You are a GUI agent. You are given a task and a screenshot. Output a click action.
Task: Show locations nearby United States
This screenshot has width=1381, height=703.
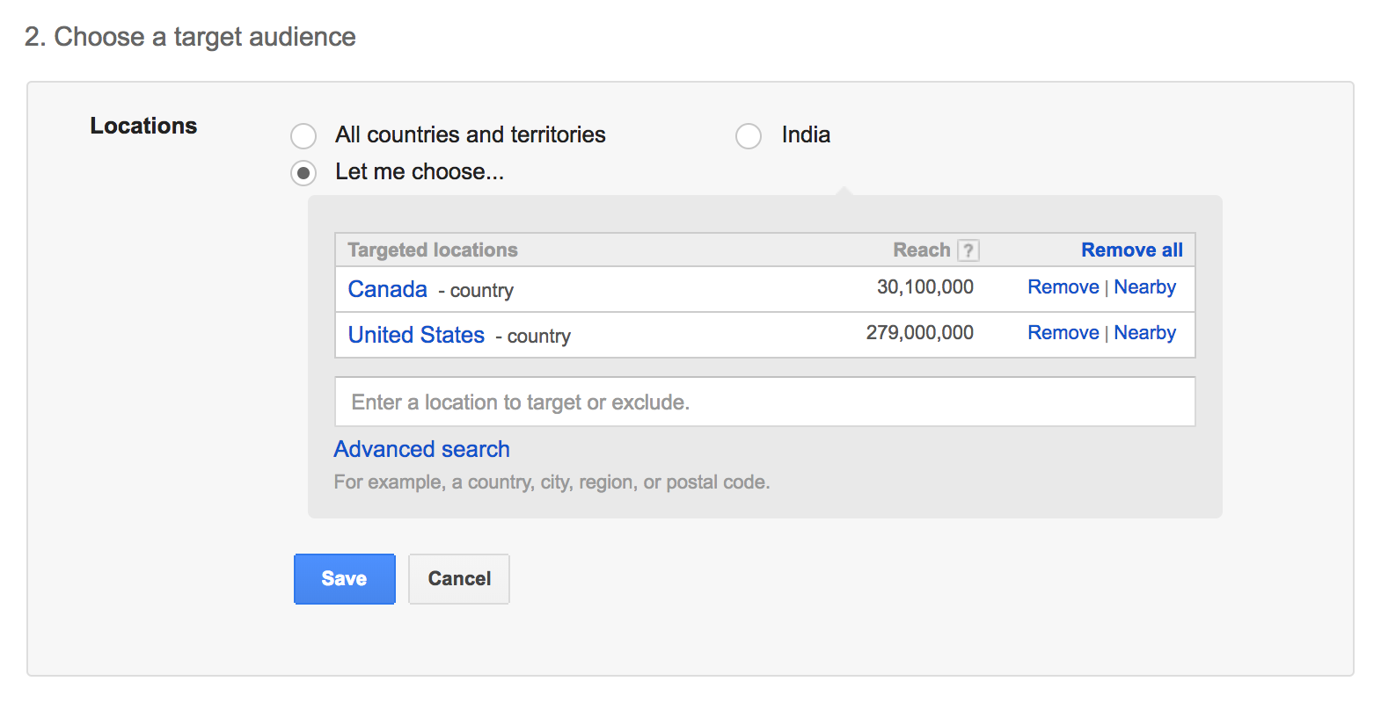[1144, 333]
